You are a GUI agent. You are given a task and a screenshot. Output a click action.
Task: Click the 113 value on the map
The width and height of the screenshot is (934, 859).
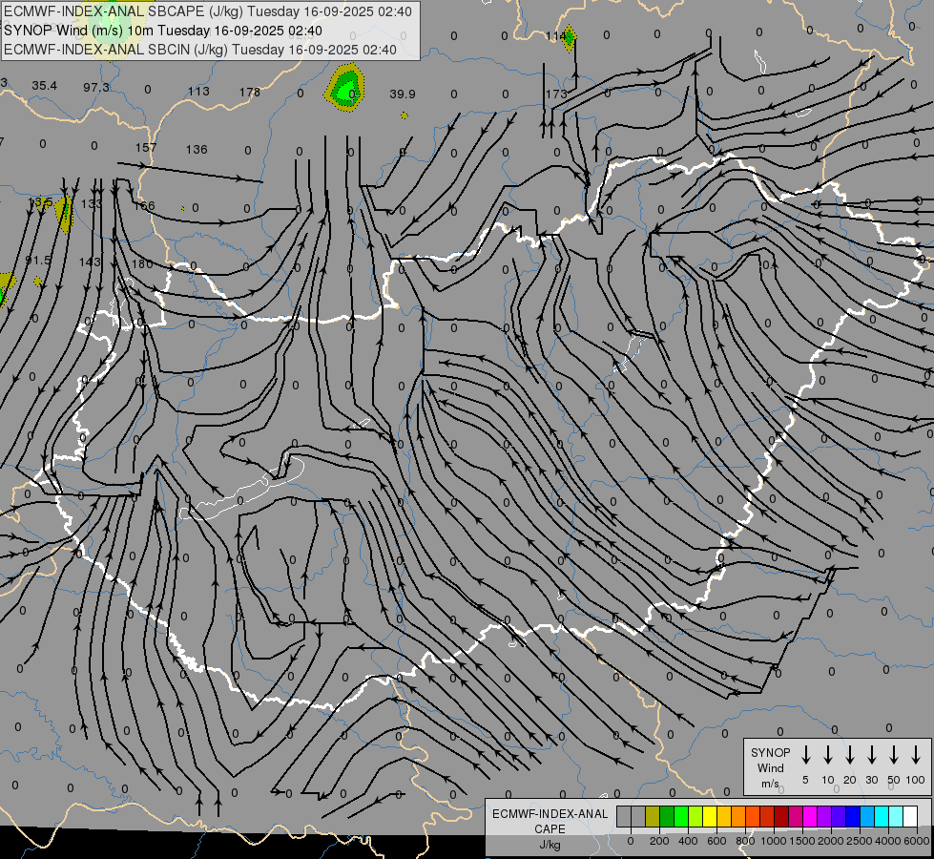click(198, 92)
